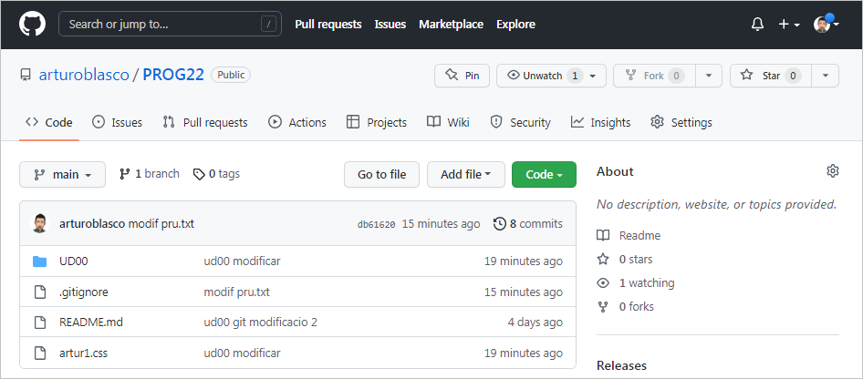Screen dimensions: 863x379
Task: Open UD00 row's ud00 modificar commit message
Action: (242, 261)
